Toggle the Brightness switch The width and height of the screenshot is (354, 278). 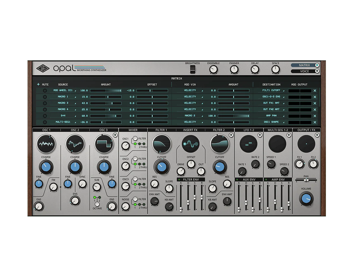[193, 69]
